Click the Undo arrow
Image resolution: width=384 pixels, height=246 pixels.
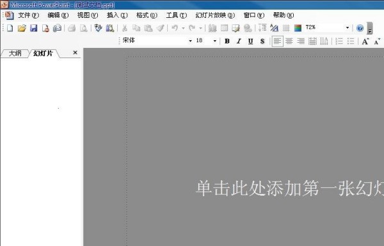point(175,28)
